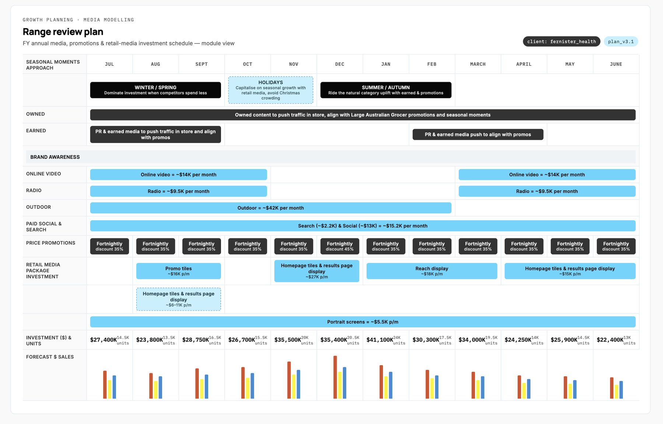
Task: Click the PR & earned media Jul–Sept bar
Action: pos(155,134)
